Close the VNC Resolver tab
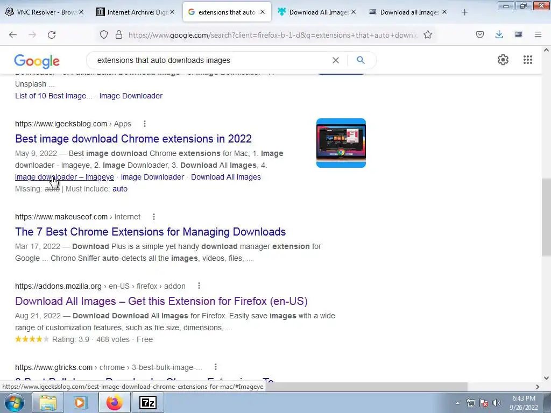This screenshot has height=413, width=551. (81, 12)
